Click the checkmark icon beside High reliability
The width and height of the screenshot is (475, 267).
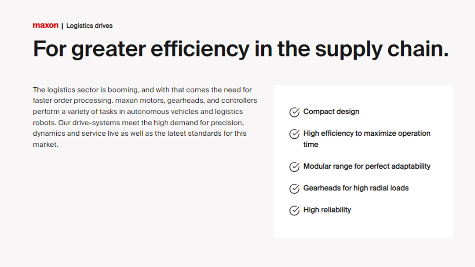coord(294,211)
